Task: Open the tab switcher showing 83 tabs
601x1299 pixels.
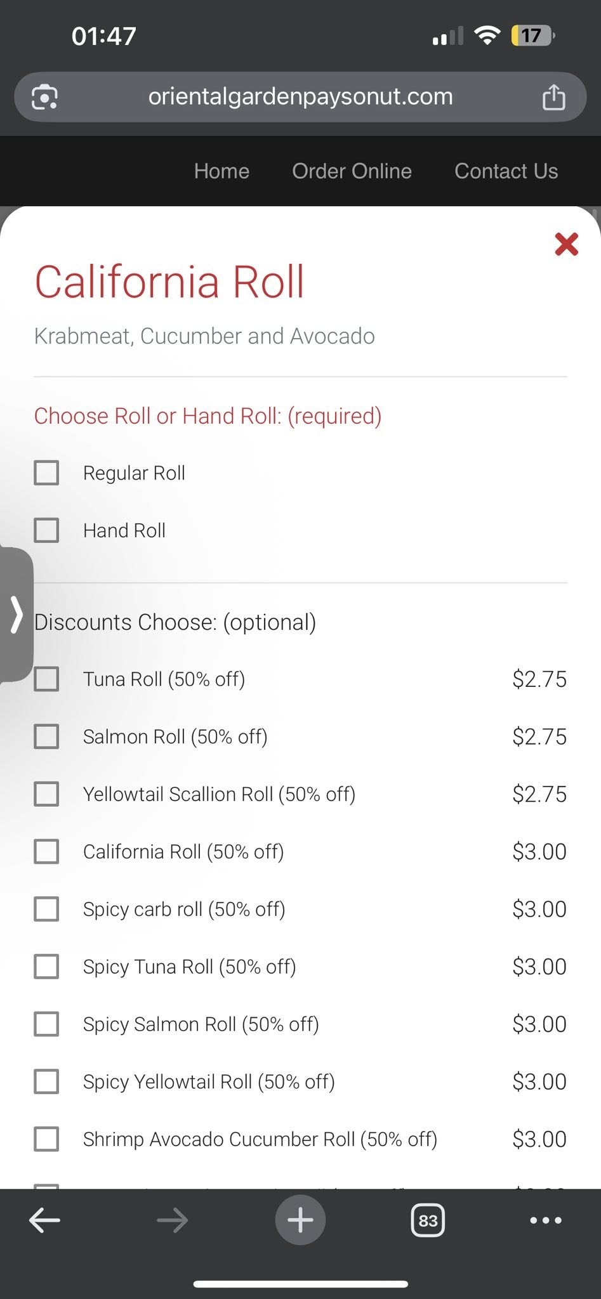Action: [428, 1220]
